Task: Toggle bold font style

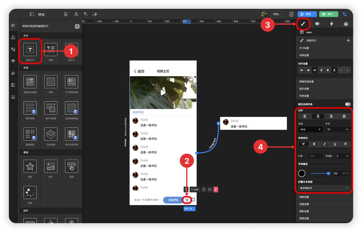Action: pyautogui.click(x=314, y=144)
